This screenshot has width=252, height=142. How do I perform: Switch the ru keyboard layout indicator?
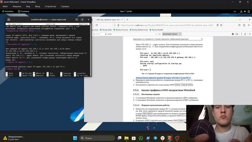pos(235,11)
